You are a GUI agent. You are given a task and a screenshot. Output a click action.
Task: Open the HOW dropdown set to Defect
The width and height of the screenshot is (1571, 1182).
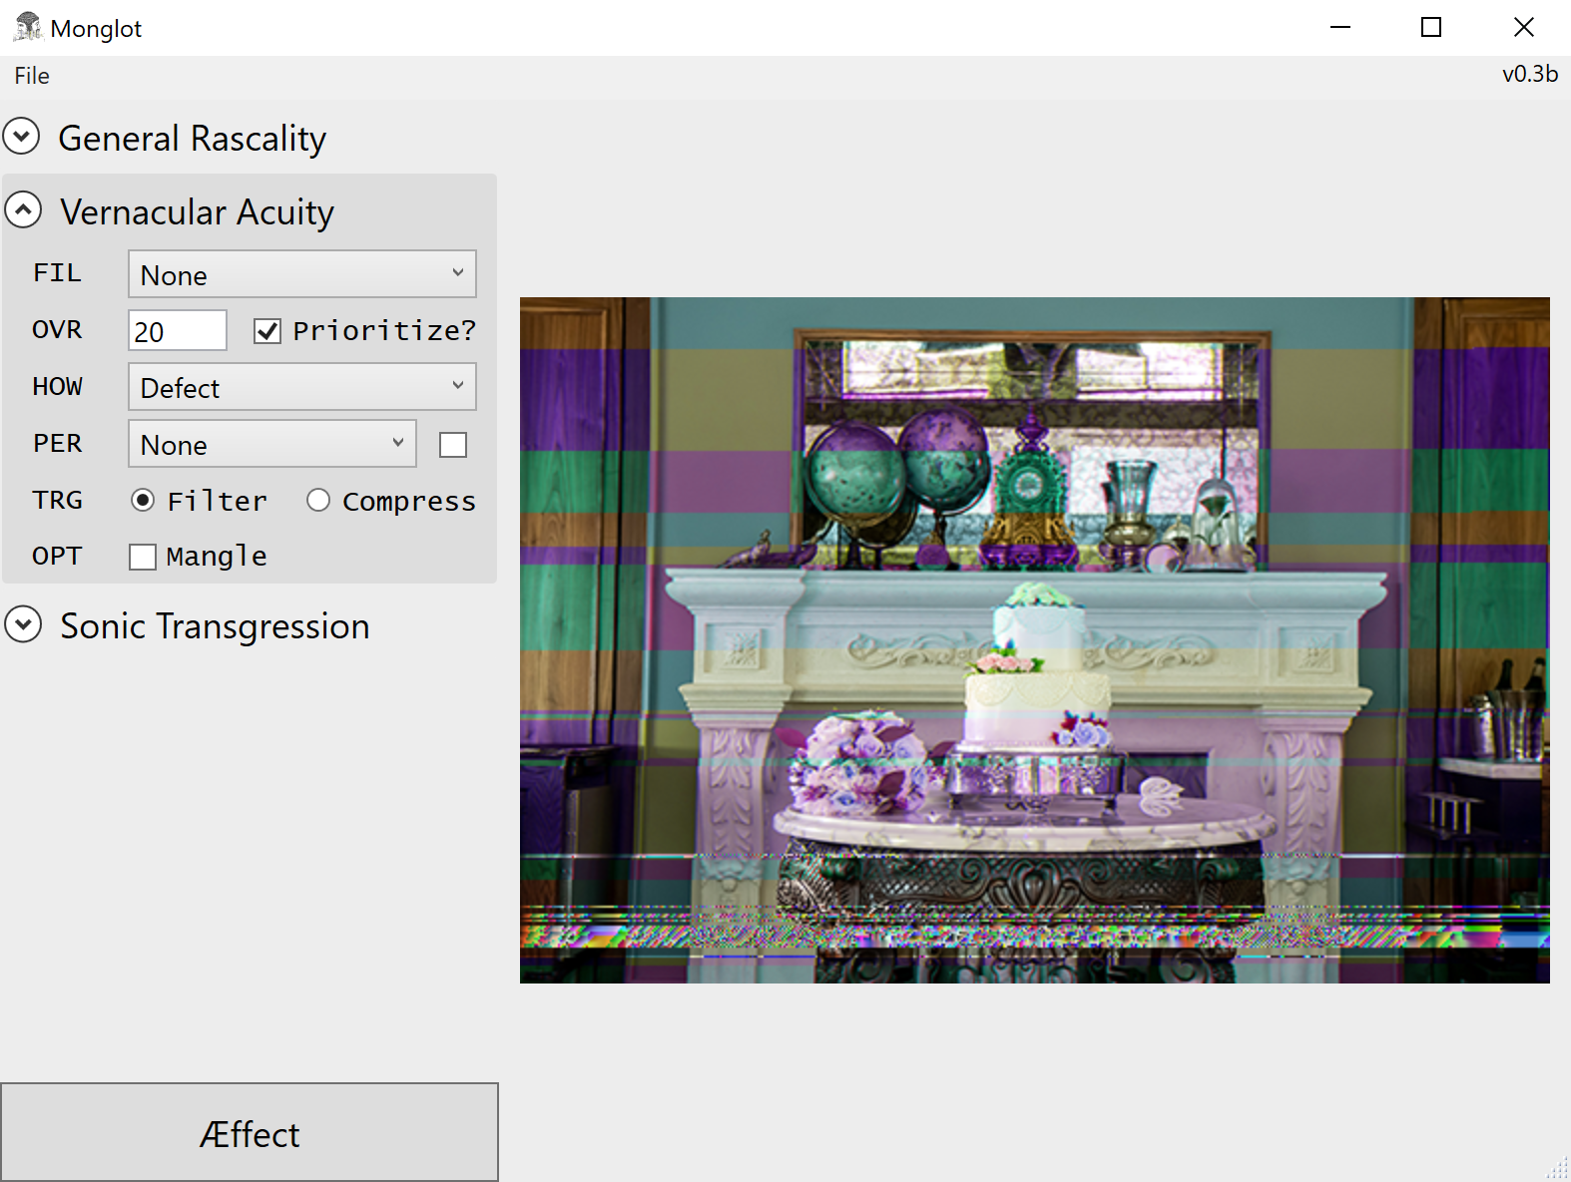[302, 387]
